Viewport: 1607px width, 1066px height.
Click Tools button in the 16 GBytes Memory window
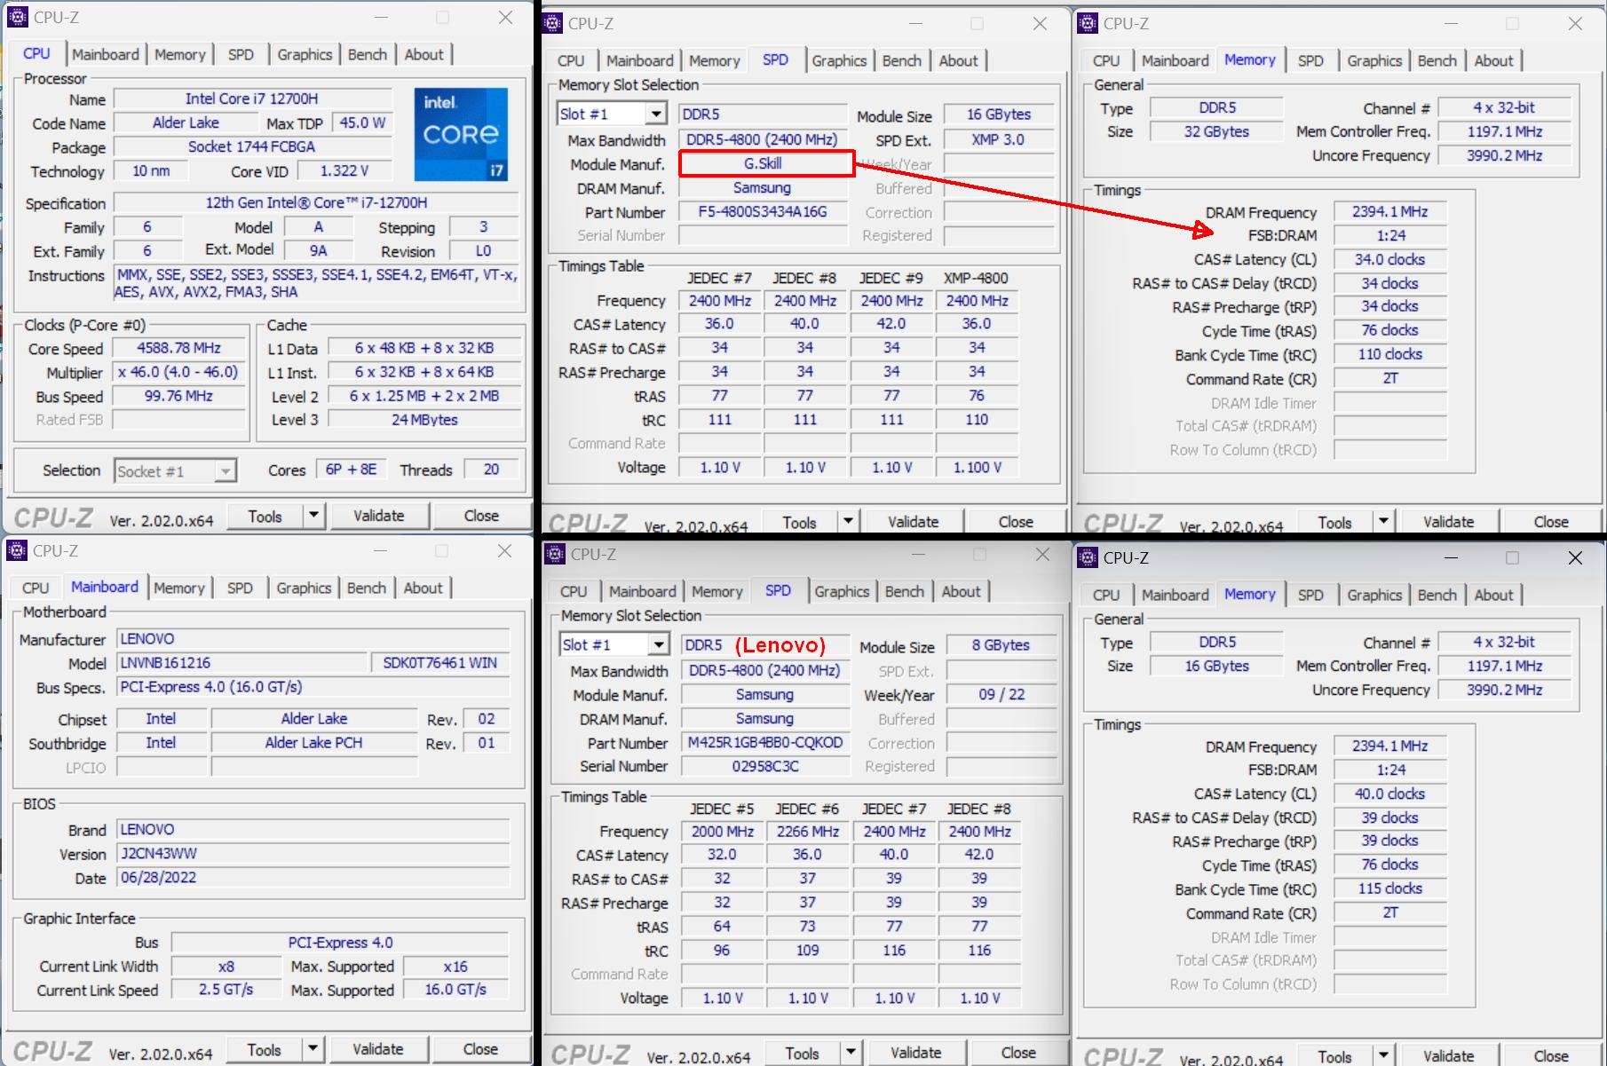click(1335, 1055)
